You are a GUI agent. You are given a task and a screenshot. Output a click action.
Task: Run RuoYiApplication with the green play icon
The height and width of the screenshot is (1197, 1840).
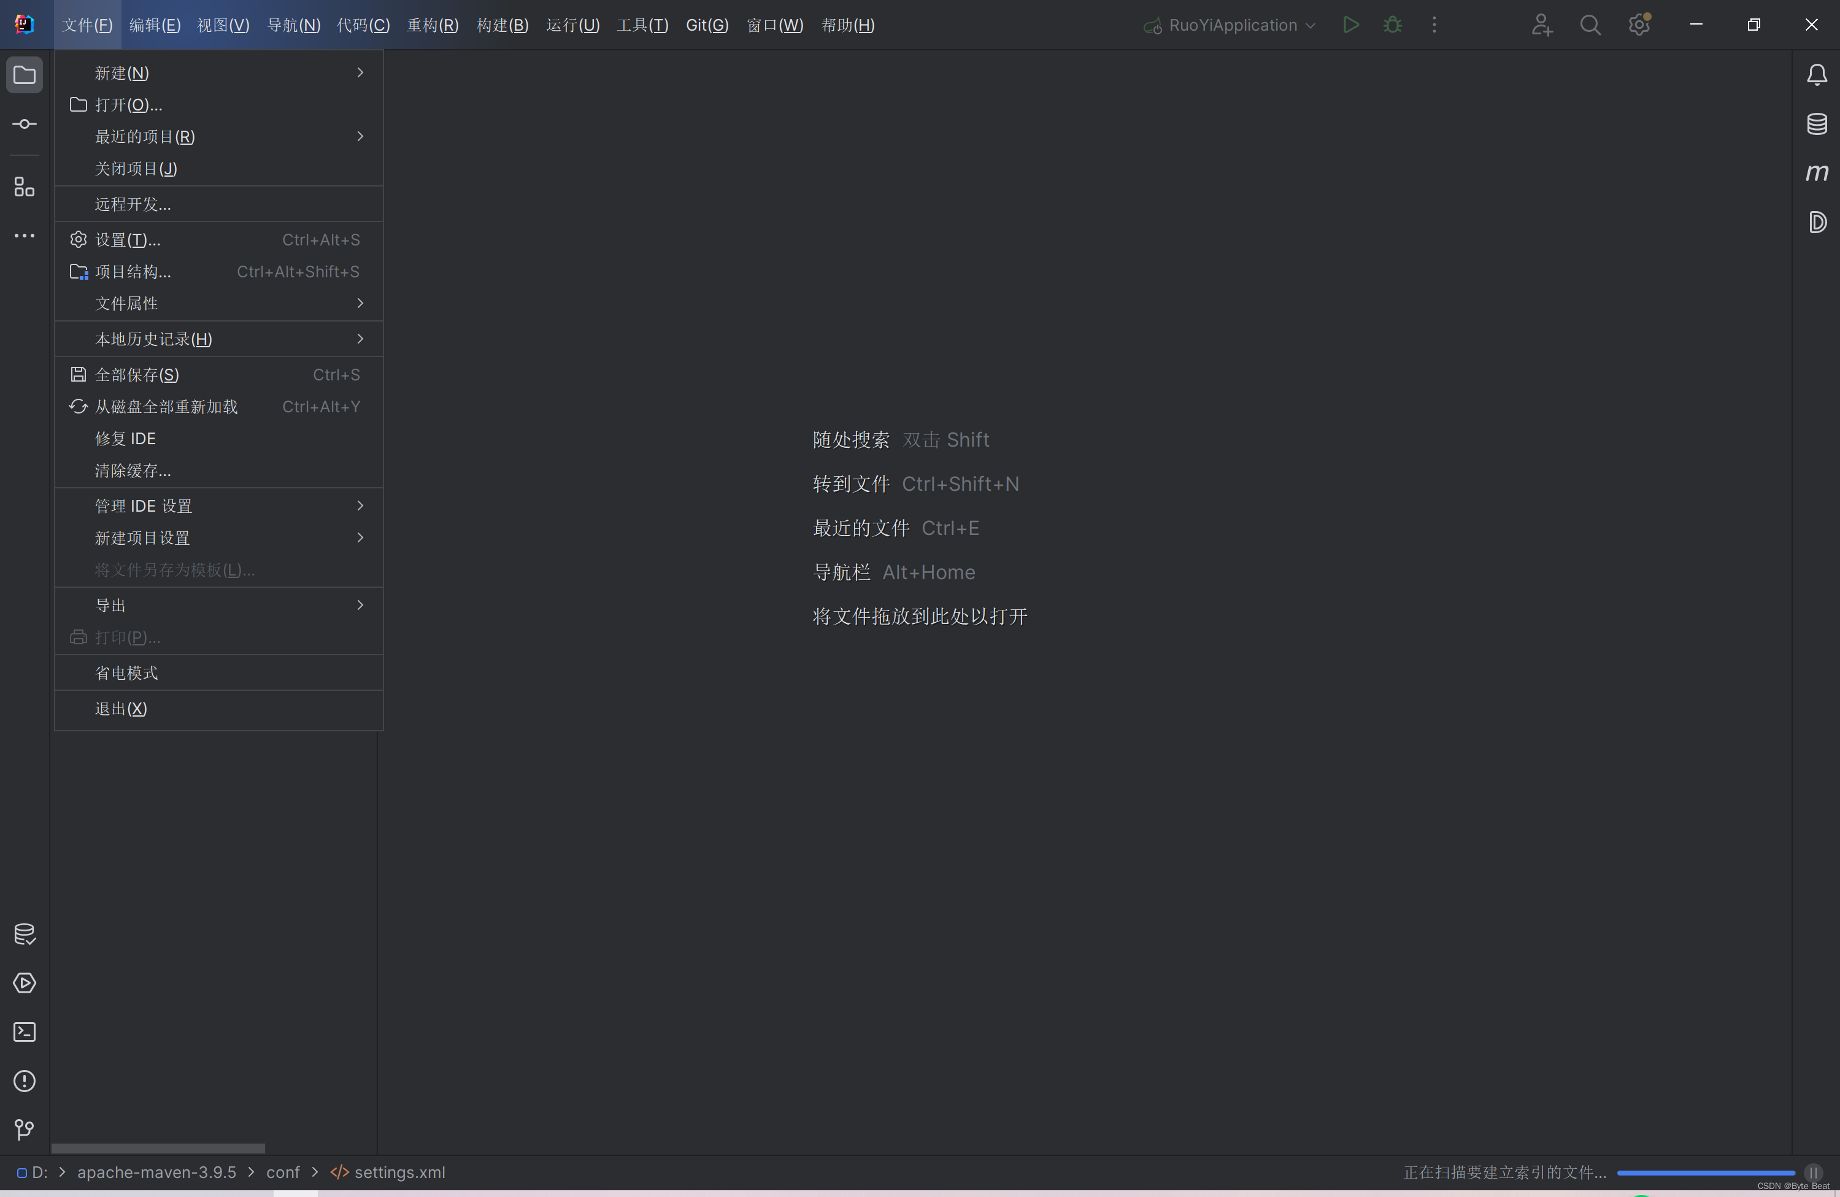coord(1350,25)
